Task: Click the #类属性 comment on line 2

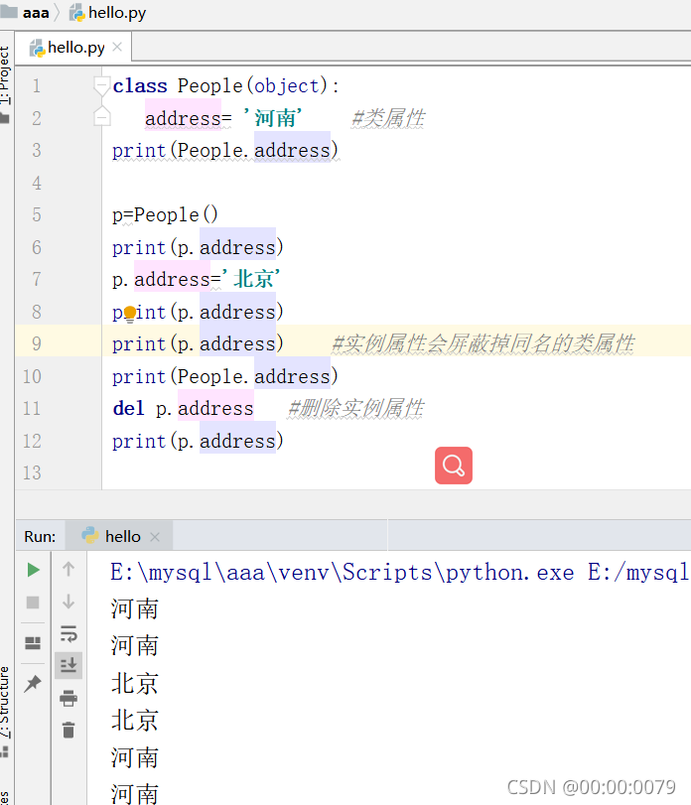Action: 388,118
